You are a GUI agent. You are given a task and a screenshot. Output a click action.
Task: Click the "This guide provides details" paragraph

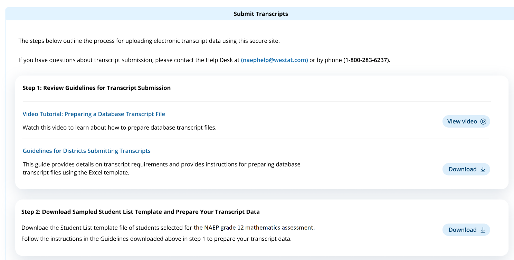click(x=161, y=168)
